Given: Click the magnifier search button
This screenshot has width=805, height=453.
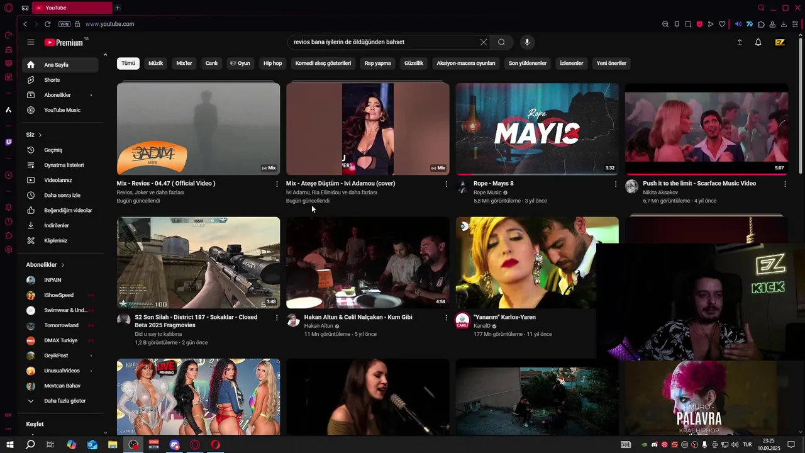Looking at the screenshot, I should point(501,42).
